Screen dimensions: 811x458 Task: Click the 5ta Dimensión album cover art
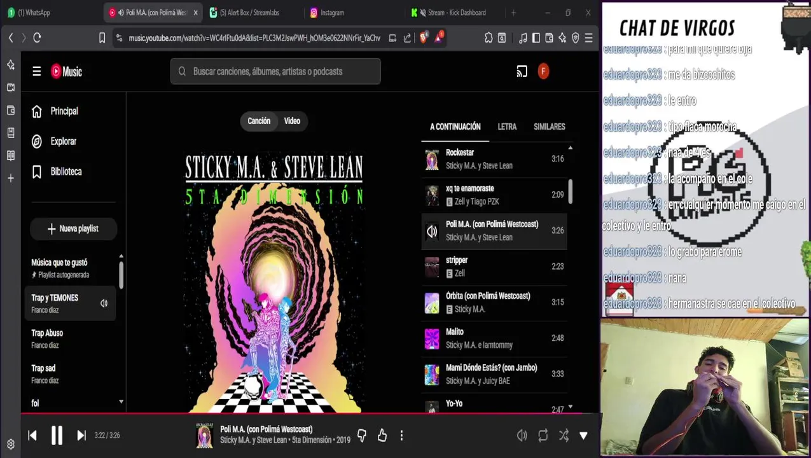point(274,282)
